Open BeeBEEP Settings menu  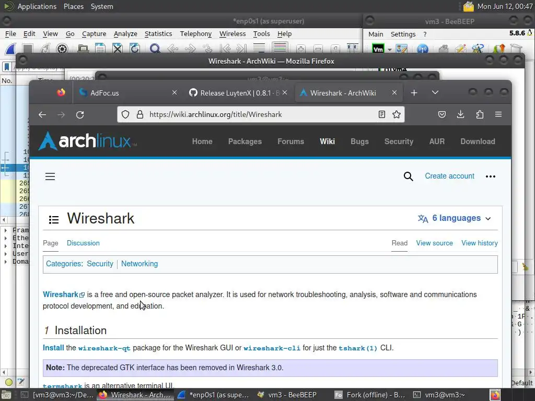coord(403,34)
